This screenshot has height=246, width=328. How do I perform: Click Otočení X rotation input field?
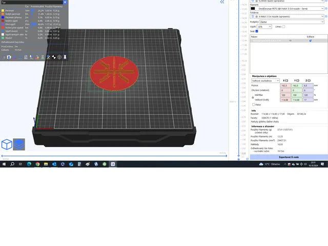point(285,90)
